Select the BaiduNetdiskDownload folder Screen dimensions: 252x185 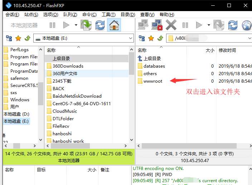coord(77,96)
